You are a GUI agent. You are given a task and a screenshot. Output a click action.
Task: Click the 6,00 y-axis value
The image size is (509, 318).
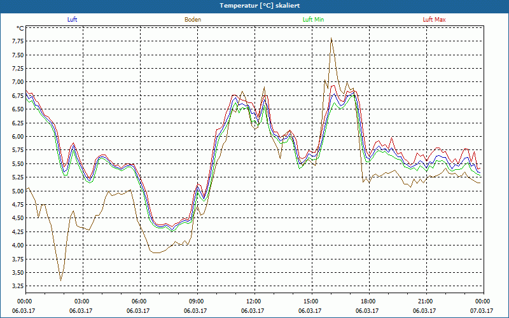point(18,137)
